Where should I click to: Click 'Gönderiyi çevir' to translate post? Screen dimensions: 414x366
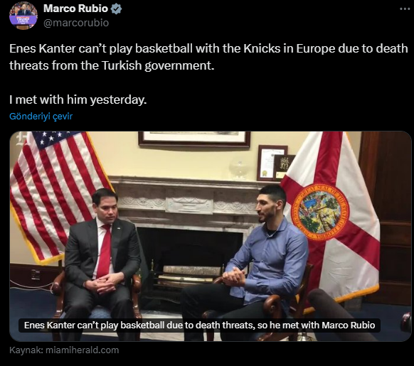click(41, 116)
